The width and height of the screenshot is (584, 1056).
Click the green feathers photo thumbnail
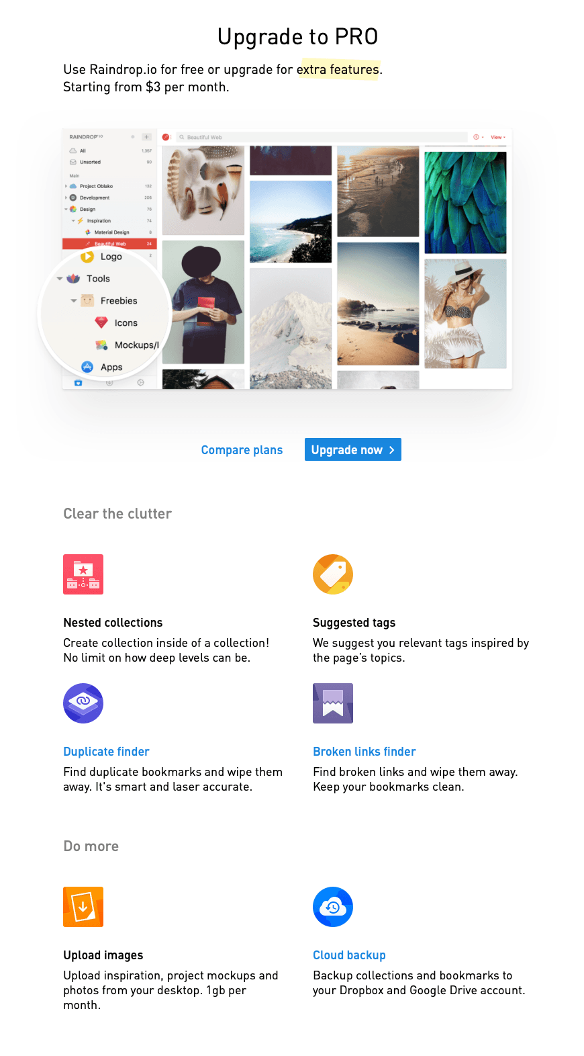(465, 202)
